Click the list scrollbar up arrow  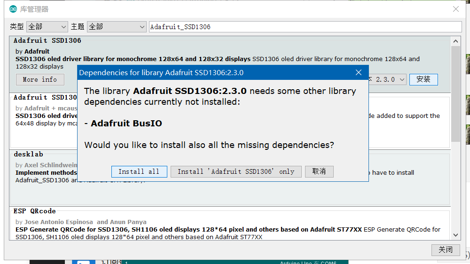(x=455, y=41)
